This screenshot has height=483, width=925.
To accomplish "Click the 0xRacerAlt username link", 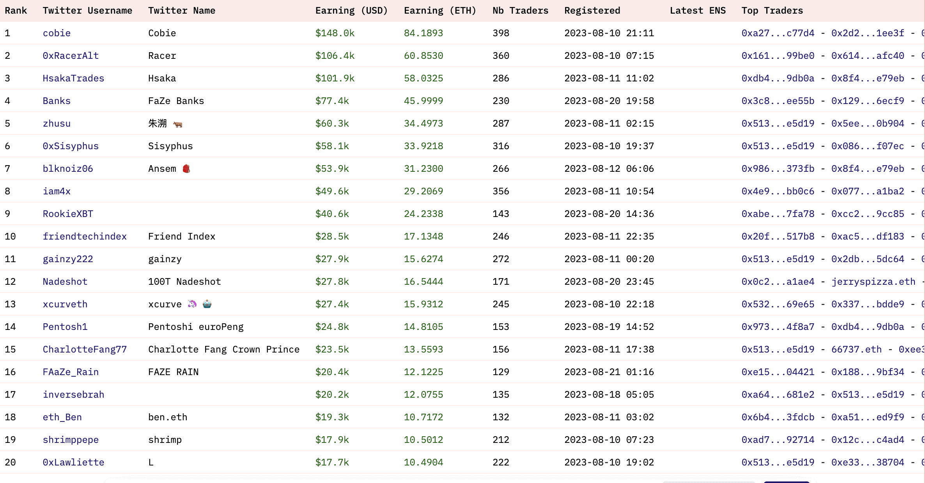I will click(x=71, y=56).
